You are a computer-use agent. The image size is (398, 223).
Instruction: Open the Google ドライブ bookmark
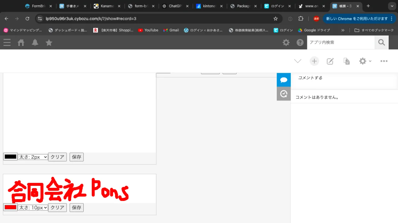[314, 30]
